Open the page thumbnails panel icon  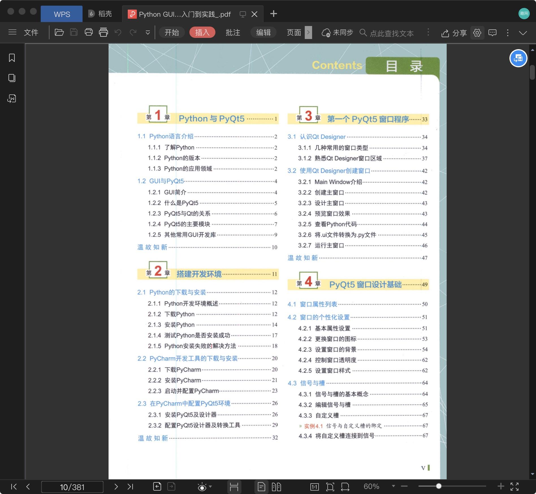click(12, 78)
